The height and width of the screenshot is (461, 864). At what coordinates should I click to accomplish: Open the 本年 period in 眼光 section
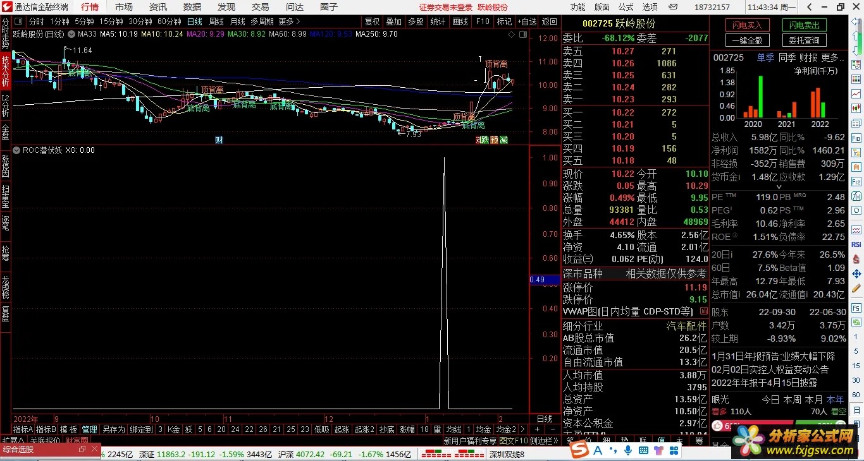(835, 400)
